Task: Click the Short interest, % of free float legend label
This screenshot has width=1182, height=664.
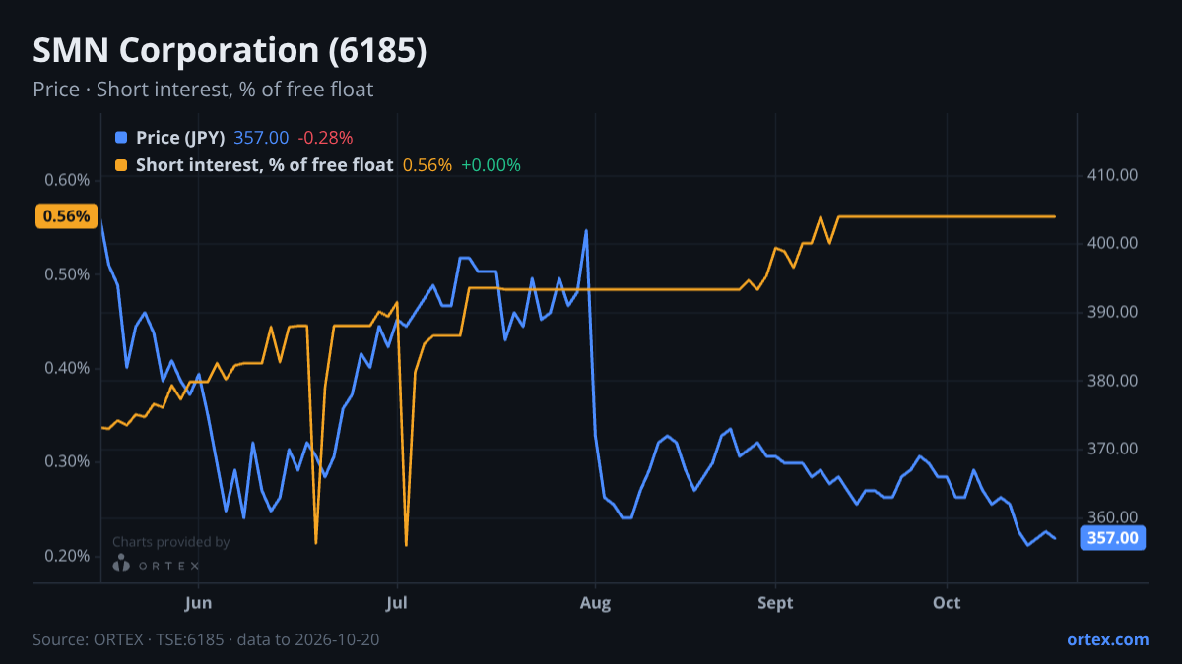Action: (265, 165)
